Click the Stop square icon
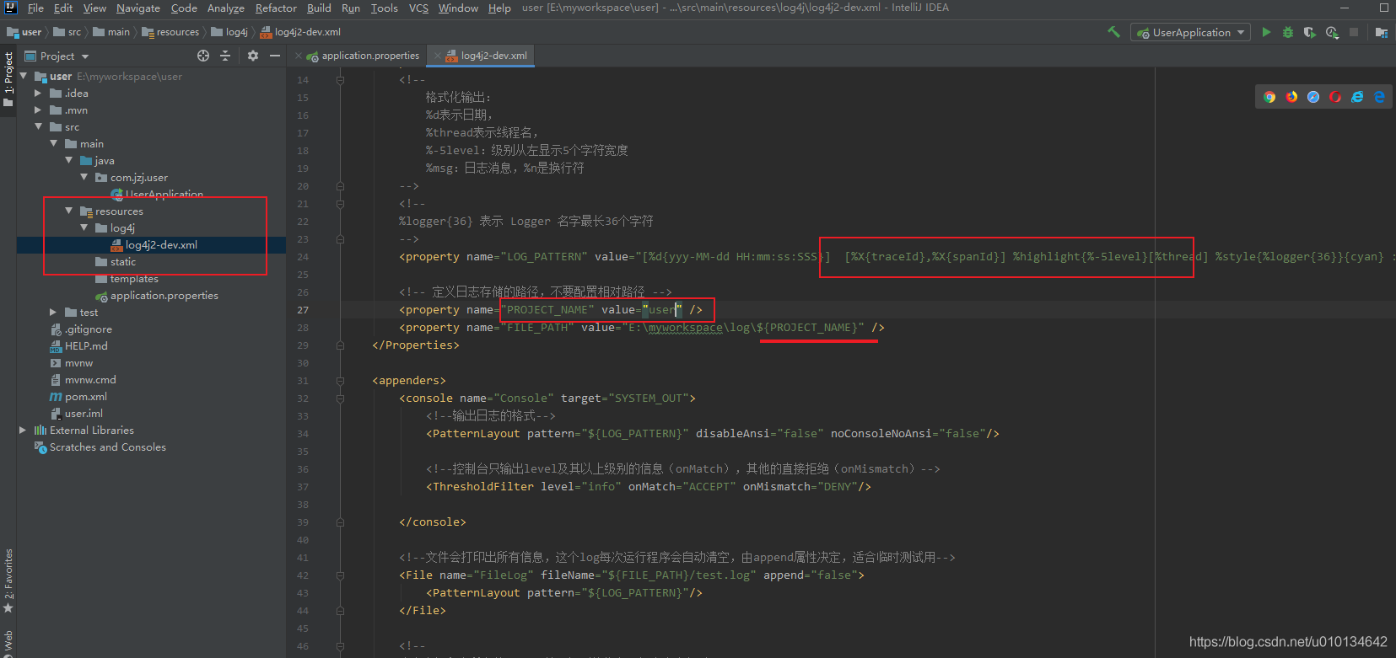 [1354, 32]
